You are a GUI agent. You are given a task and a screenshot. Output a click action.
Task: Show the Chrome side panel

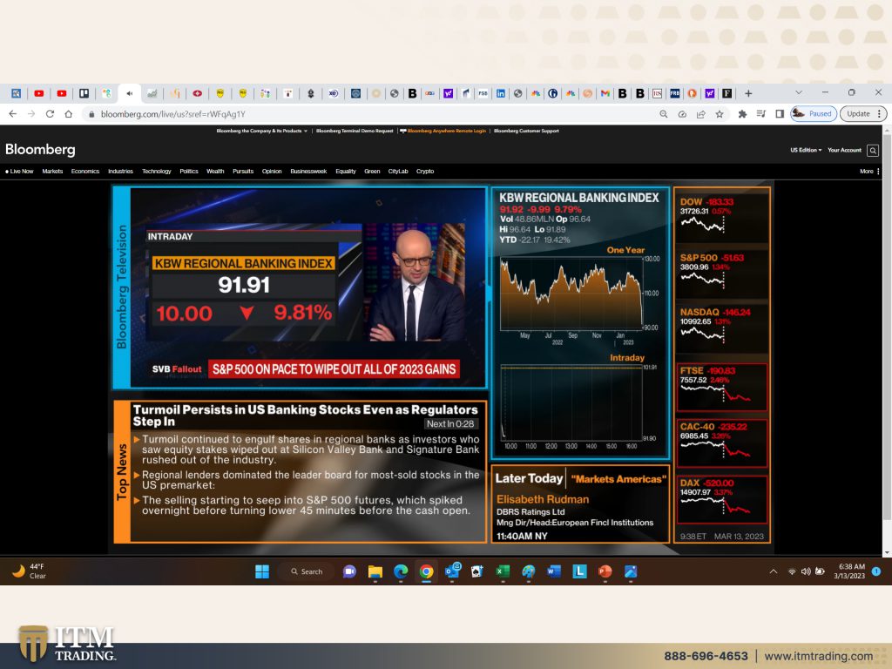click(x=780, y=114)
